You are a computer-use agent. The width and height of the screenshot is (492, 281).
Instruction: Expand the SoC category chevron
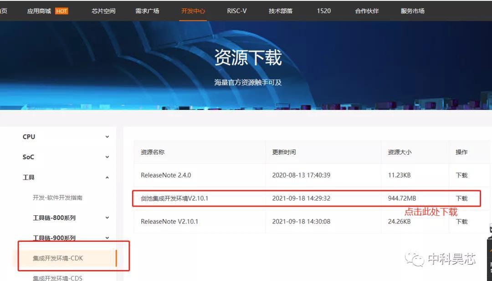point(107,157)
